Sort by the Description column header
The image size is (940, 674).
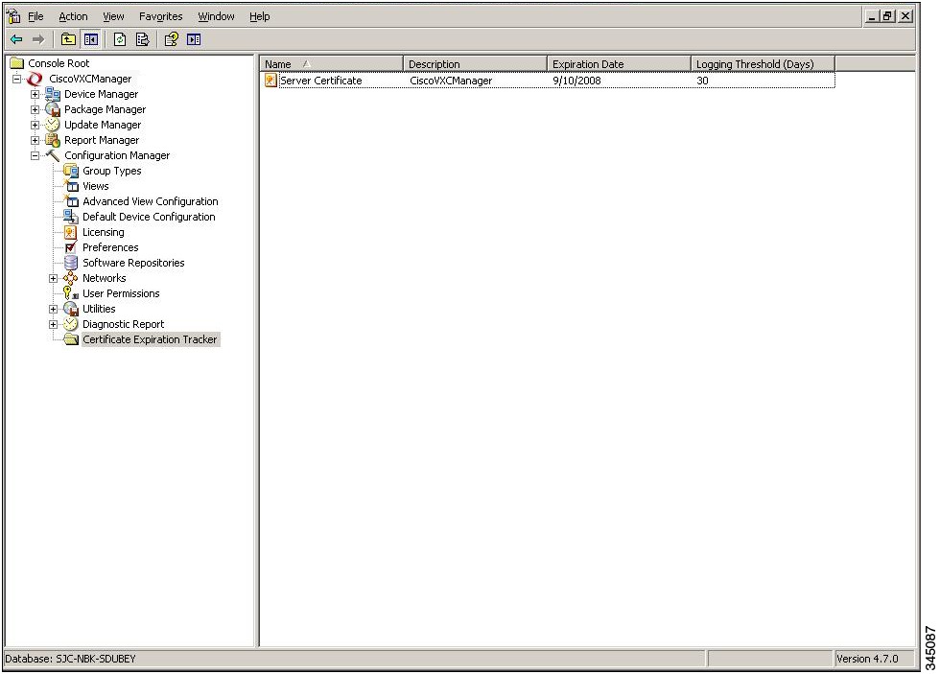475,63
